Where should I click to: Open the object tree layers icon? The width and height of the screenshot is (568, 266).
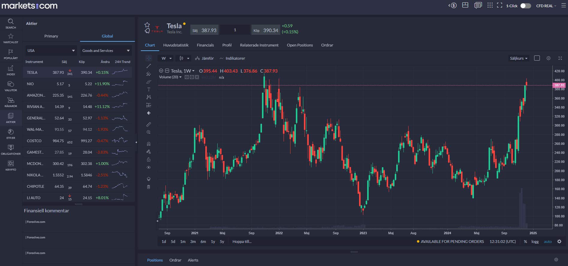pyautogui.click(x=149, y=179)
